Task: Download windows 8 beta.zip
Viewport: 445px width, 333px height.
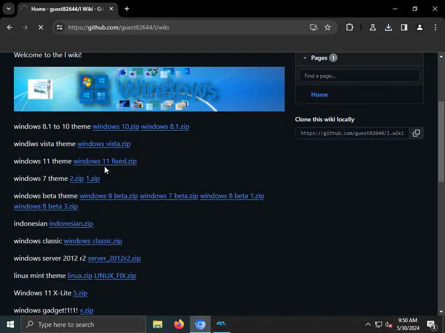Action: coord(109,196)
